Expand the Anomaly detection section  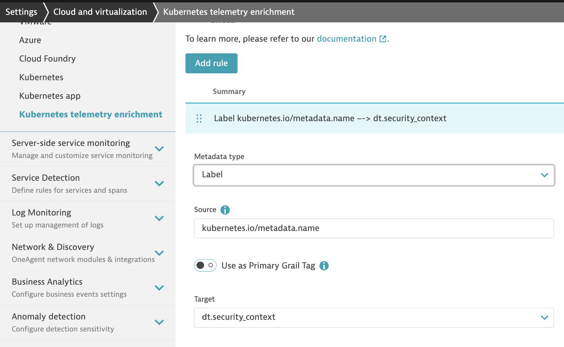pos(159,322)
